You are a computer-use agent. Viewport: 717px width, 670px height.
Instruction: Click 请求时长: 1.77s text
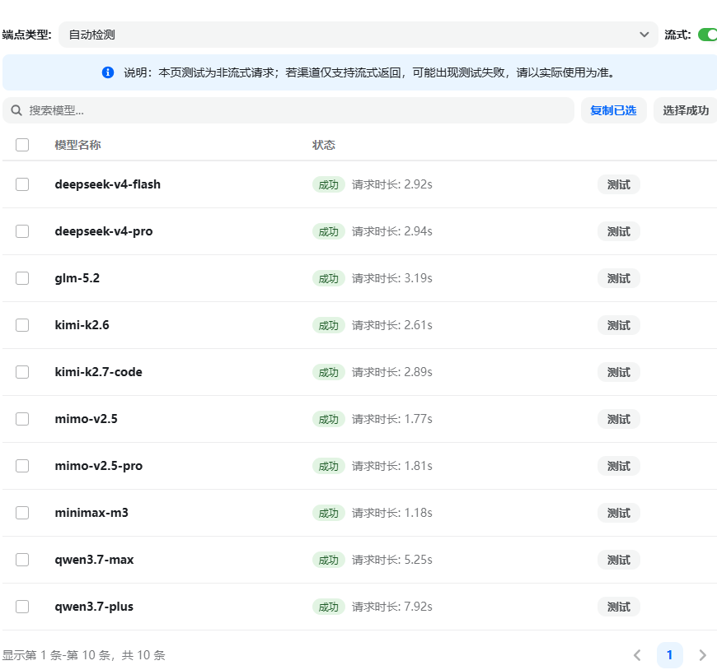(392, 419)
